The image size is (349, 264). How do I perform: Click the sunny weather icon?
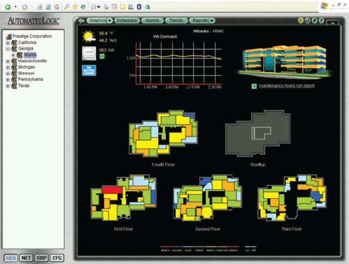(89, 37)
